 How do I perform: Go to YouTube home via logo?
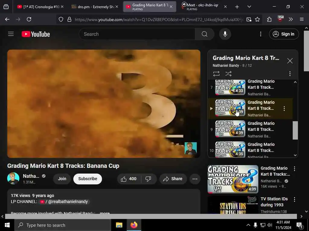[36, 34]
